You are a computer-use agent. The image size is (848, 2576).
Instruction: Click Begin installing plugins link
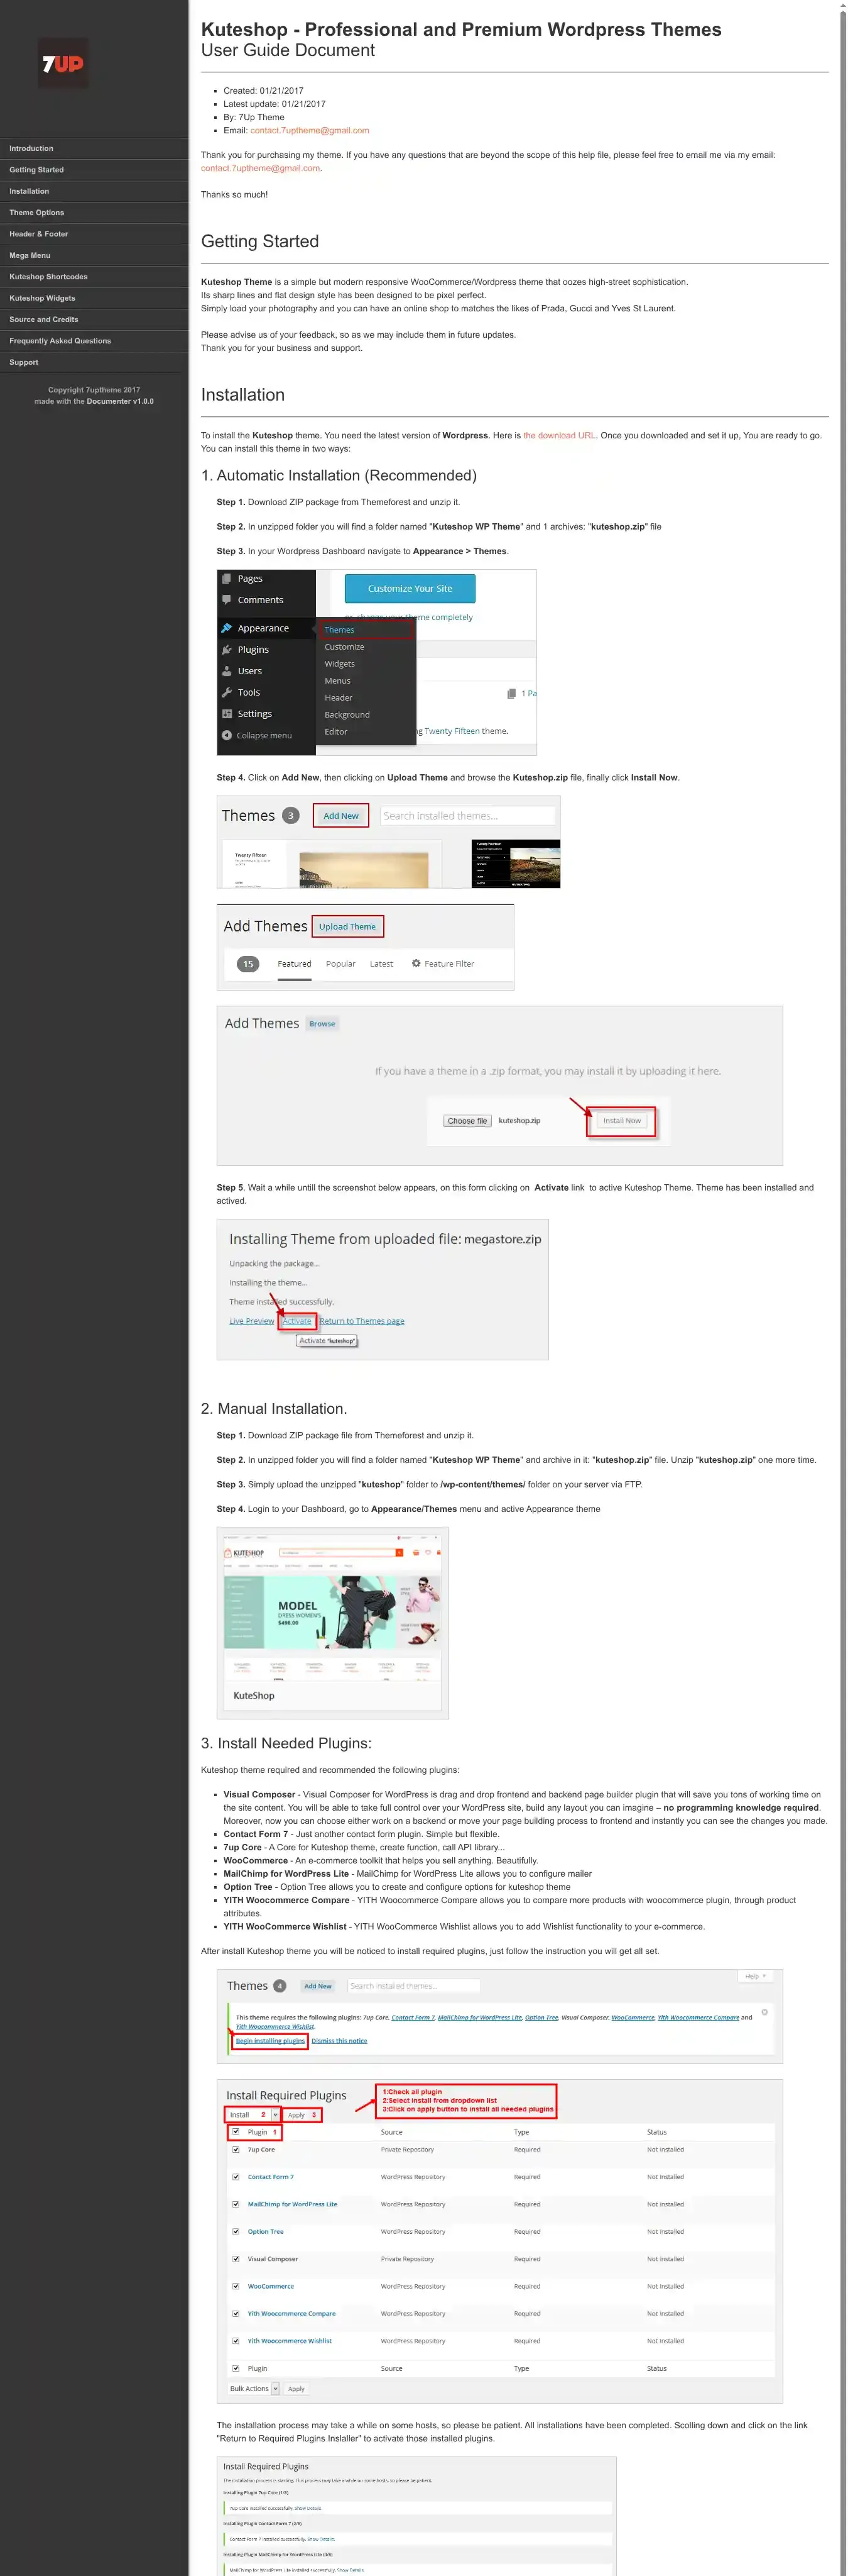[x=269, y=2040]
